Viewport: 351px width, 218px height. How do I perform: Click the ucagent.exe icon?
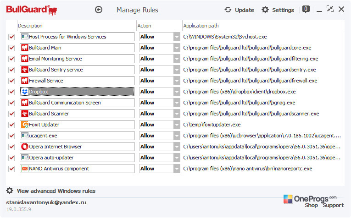(25, 136)
